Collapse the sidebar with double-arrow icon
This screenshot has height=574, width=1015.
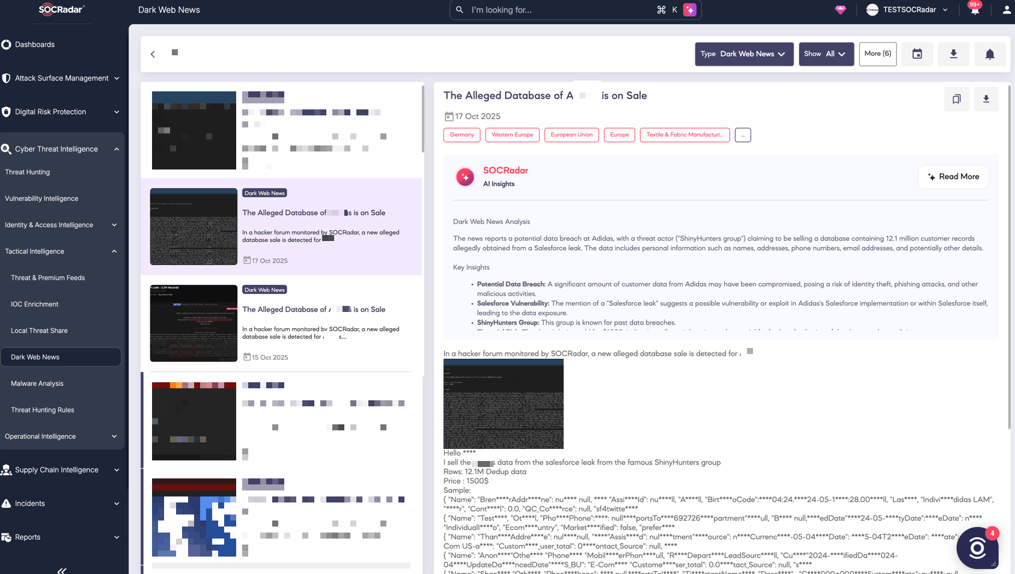point(62,570)
